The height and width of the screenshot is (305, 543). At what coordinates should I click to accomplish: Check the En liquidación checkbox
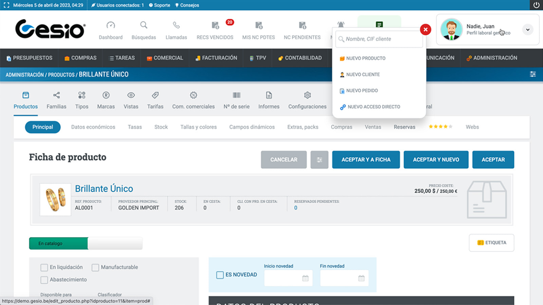point(44,268)
